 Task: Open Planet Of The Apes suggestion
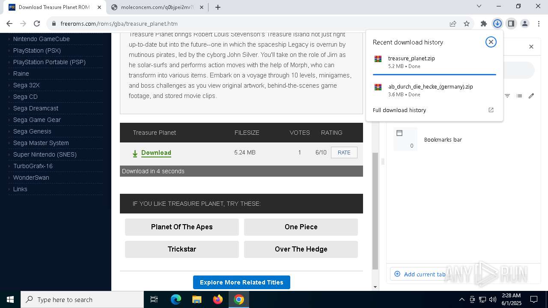pos(182,227)
